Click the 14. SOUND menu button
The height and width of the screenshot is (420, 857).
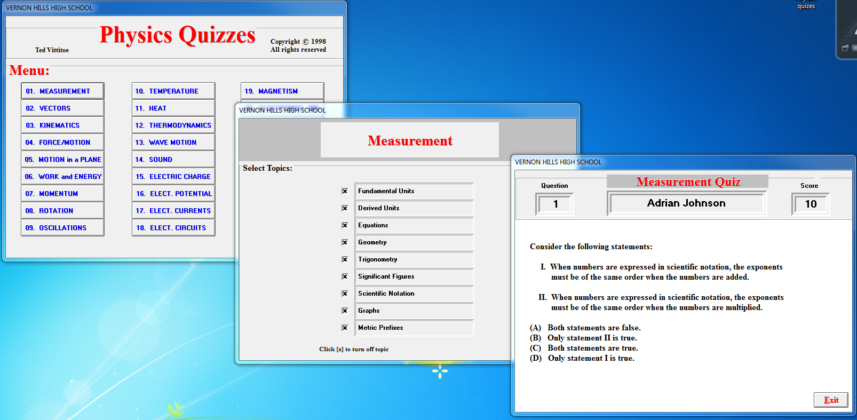click(x=173, y=160)
